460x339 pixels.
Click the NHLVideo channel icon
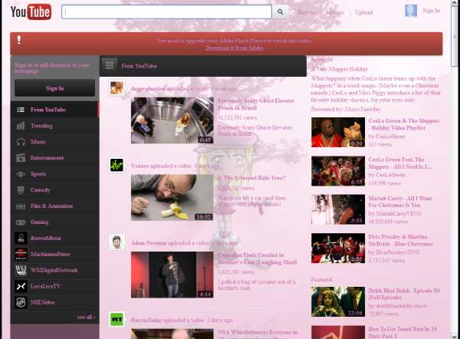pos(21,302)
